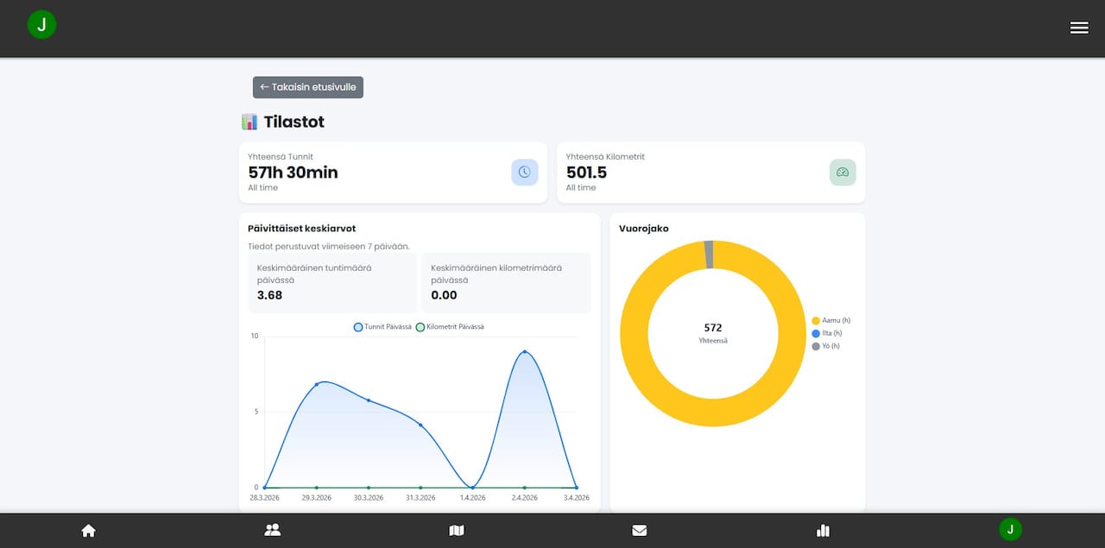Toggle the Ilta (h) legend entry
This screenshot has width=1105, height=548.
(826, 333)
